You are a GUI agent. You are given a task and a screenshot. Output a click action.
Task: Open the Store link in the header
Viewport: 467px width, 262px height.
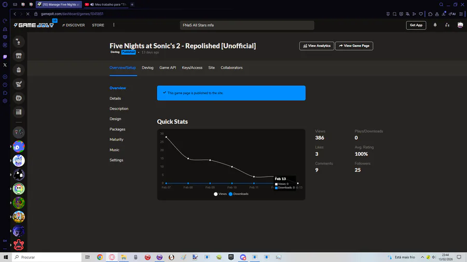coord(98,25)
